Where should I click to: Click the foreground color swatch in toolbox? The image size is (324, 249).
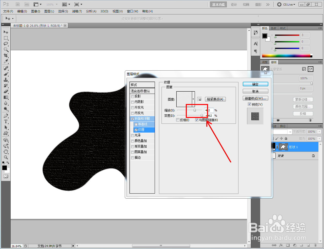click(5, 168)
